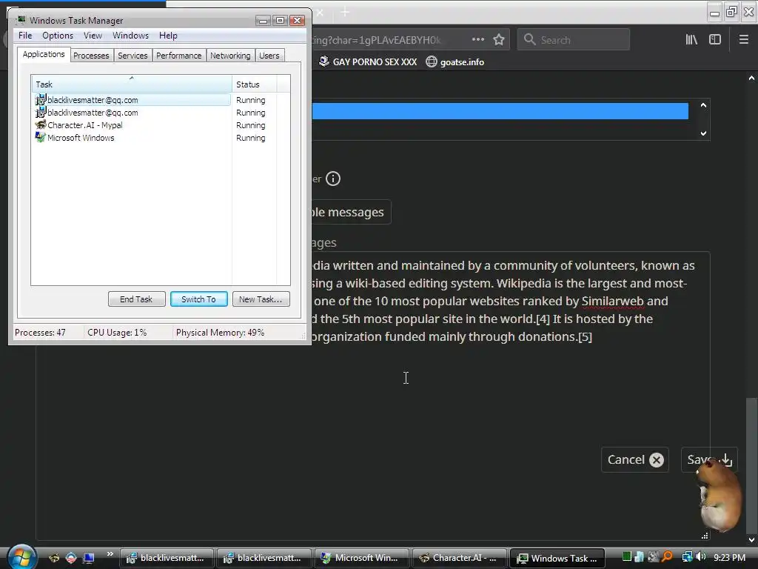Open the File menu in Task Manager

25,36
